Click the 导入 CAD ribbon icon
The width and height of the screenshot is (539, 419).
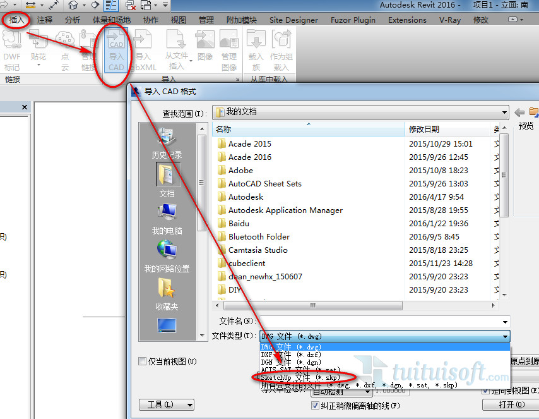pos(116,51)
